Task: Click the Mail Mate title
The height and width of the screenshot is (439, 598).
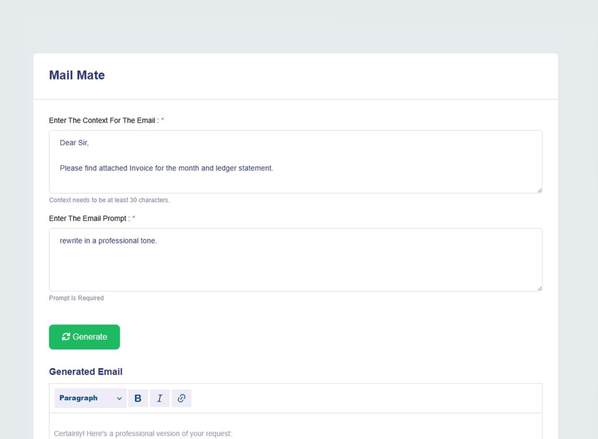Action: pos(77,75)
